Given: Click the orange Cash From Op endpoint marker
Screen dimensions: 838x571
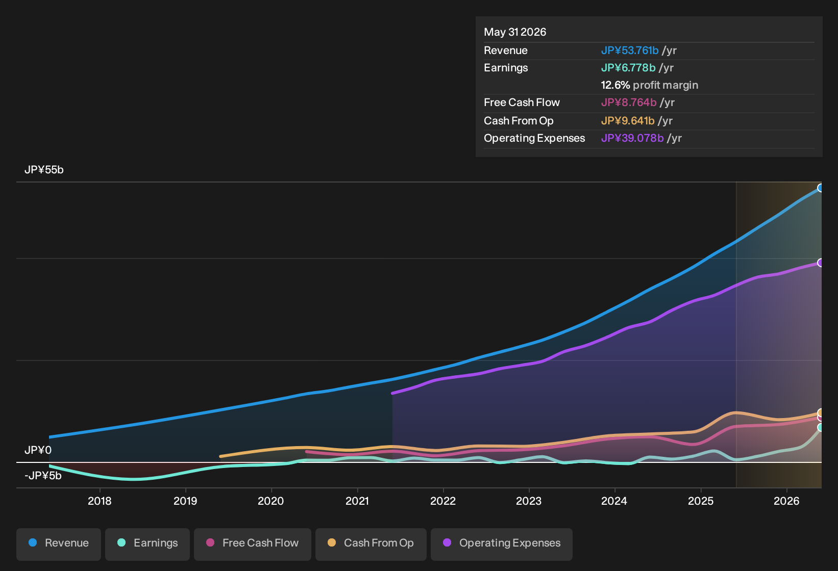Looking at the screenshot, I should 820,412.
